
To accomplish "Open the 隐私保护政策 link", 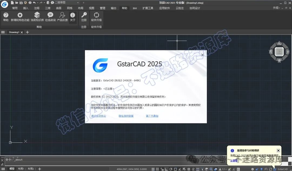I will coord(126,116).
